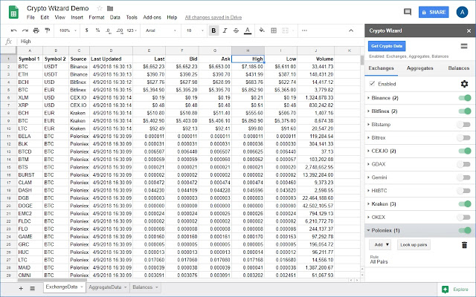Viewport: 476px width, 297px height.
Task: Turn off the Binance exchange toggle
Action: (x=463, y=98)
